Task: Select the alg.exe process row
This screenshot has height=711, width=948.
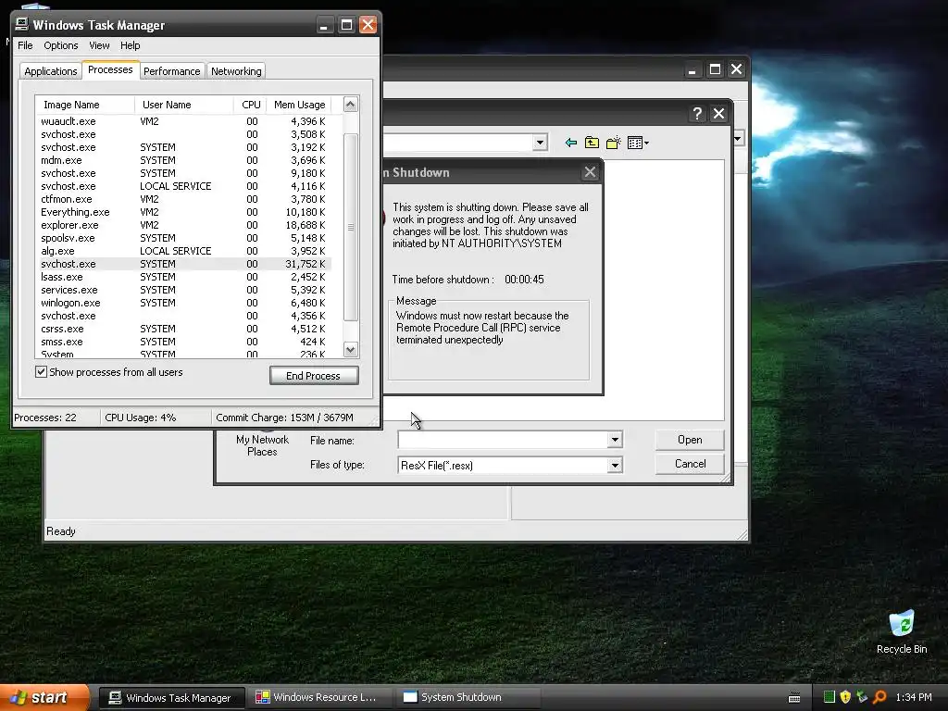Action: coord(183,251)
